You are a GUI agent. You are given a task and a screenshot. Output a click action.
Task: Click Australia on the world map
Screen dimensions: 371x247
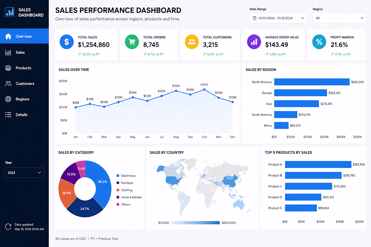click(239, 205)
